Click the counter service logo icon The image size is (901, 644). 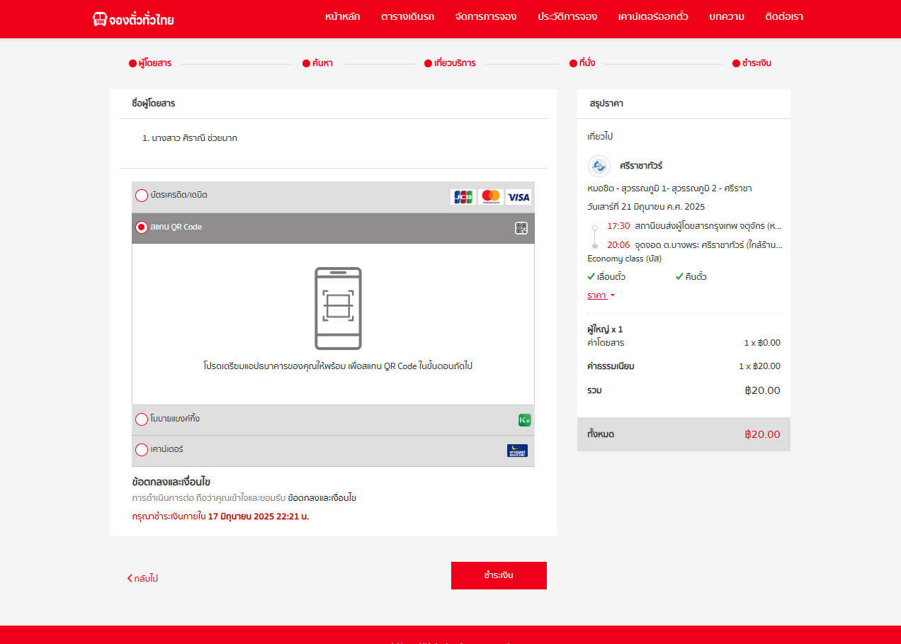pyautogui.click(x=517, y=451)
